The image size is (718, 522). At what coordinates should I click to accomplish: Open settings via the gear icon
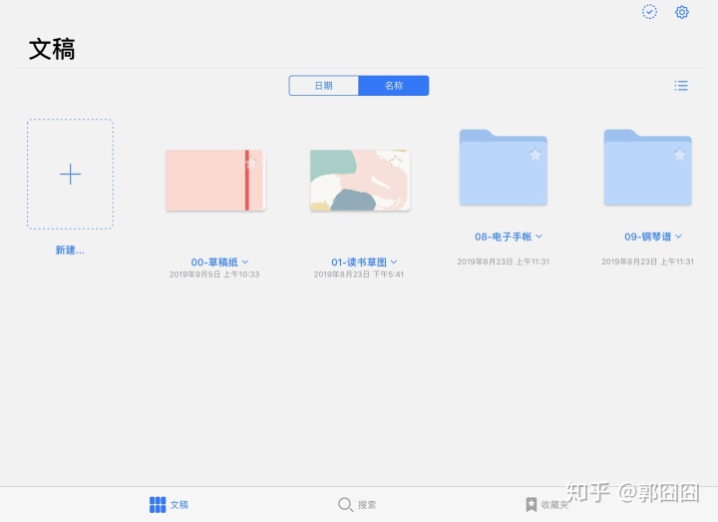tap(682, 12)
